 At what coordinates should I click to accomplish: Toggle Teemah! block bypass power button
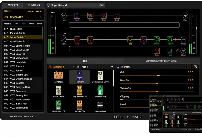(x=195, y=67)
